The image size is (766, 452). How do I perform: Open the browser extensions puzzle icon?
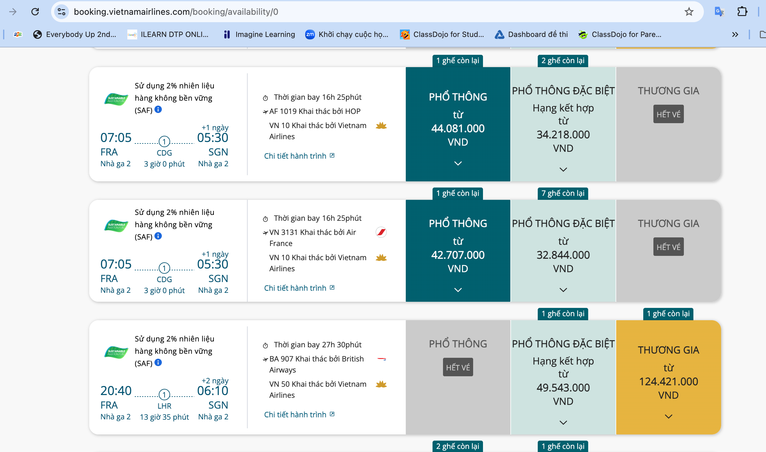point(742,12)
